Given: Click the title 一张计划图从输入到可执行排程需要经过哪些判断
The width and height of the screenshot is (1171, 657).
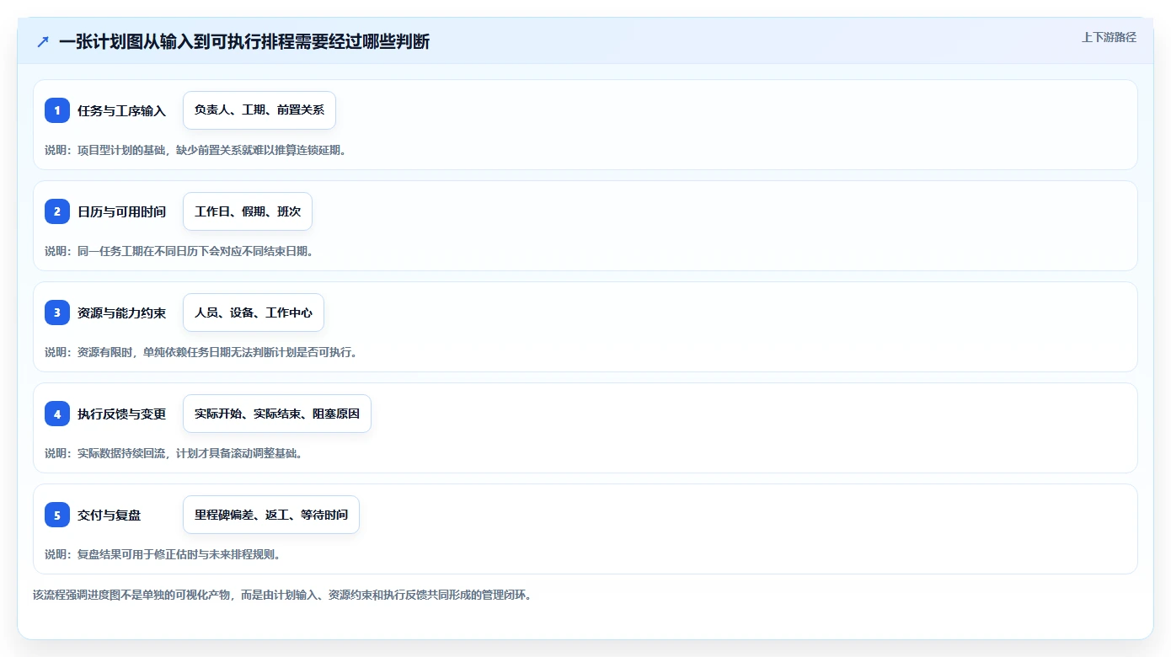Looking at the screenshot, I should coord(244,41).
